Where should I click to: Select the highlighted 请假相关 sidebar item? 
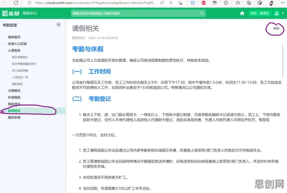[x=33, y=111]
